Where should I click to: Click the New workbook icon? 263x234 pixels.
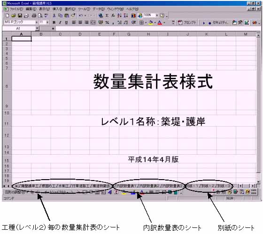7,15
